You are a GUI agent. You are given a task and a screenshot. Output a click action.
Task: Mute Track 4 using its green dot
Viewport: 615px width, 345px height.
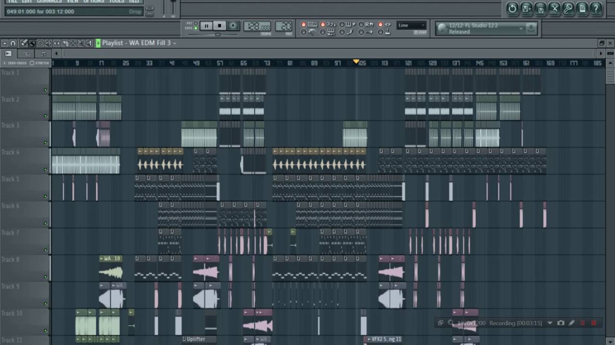[46, 170]
